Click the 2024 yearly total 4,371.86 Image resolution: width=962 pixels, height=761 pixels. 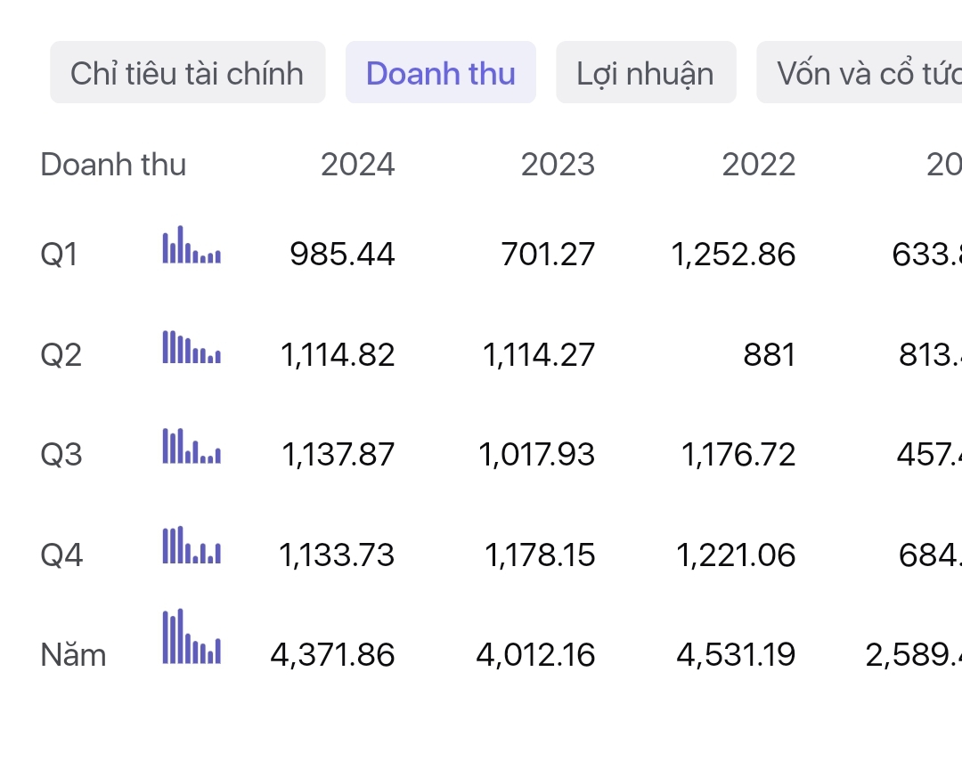332,655
